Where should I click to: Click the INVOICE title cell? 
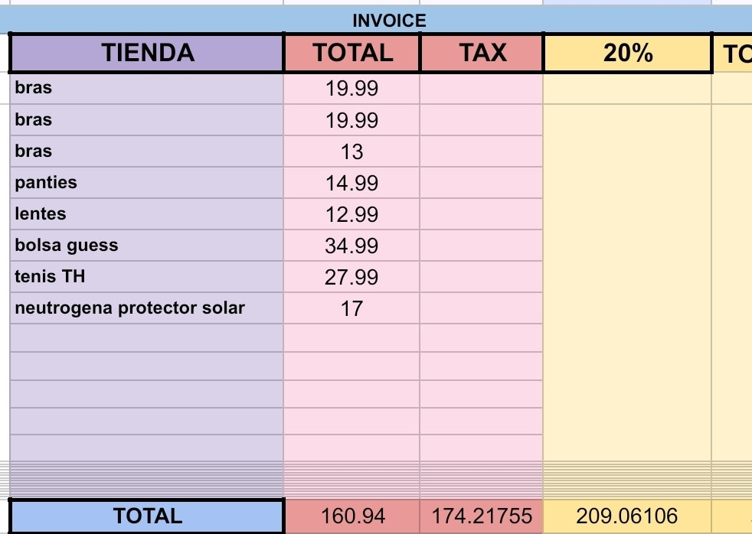pyautogui.click(x=389, y=21)
